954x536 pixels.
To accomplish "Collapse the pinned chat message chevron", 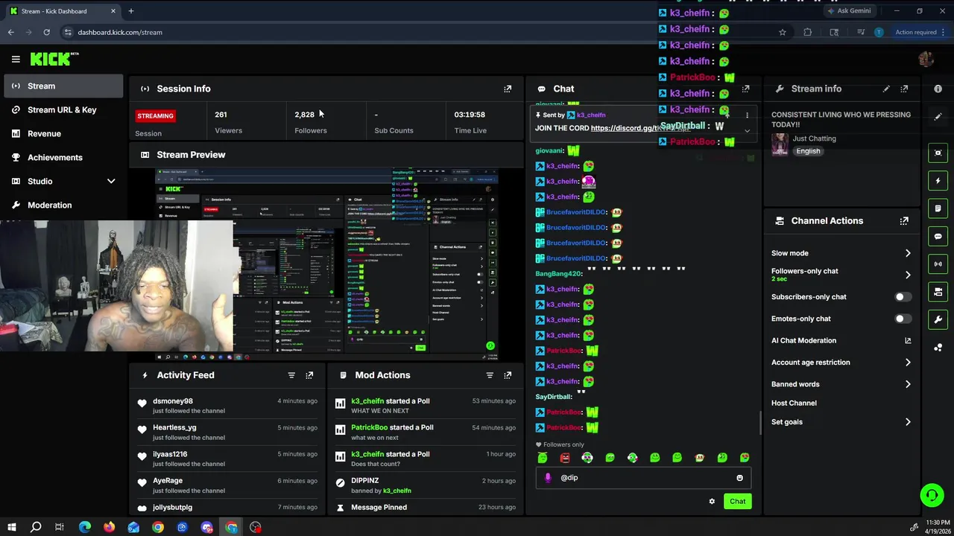I will (x=747, y=132).
